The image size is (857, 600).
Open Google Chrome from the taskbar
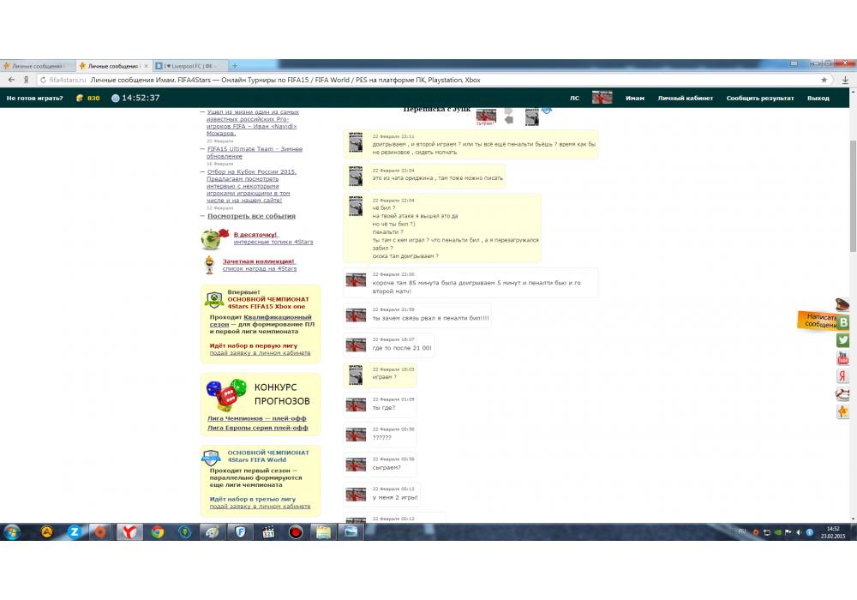click(x=157, y=531)
